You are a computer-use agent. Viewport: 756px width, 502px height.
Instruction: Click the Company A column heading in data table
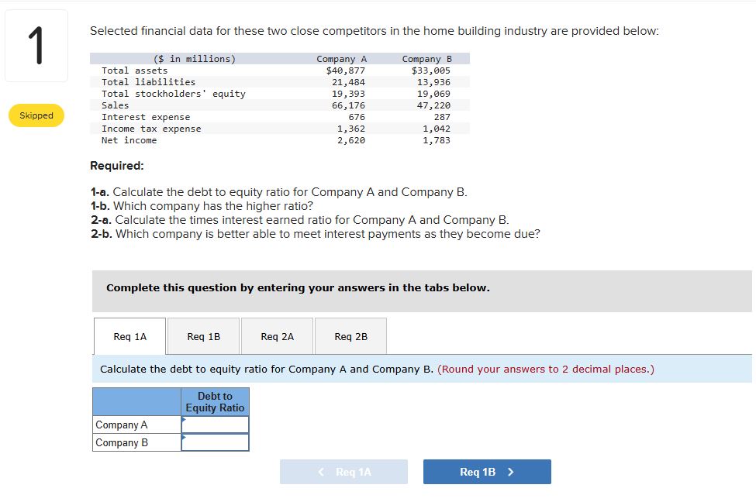click(342, 58)
